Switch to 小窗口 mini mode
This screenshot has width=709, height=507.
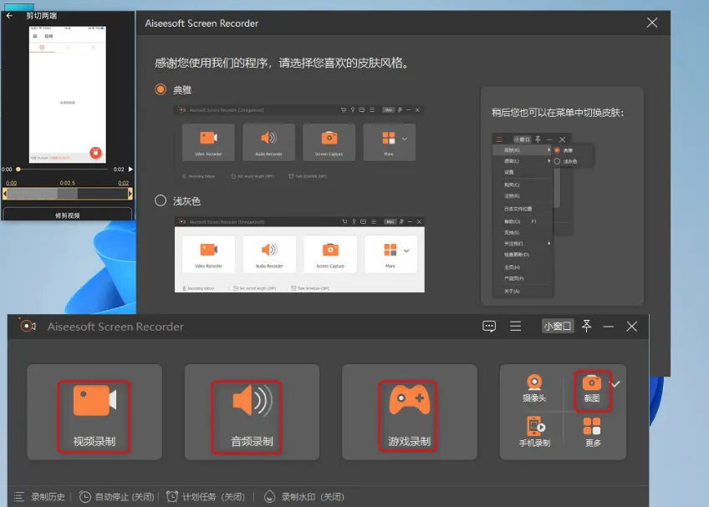tap(558, 327)
